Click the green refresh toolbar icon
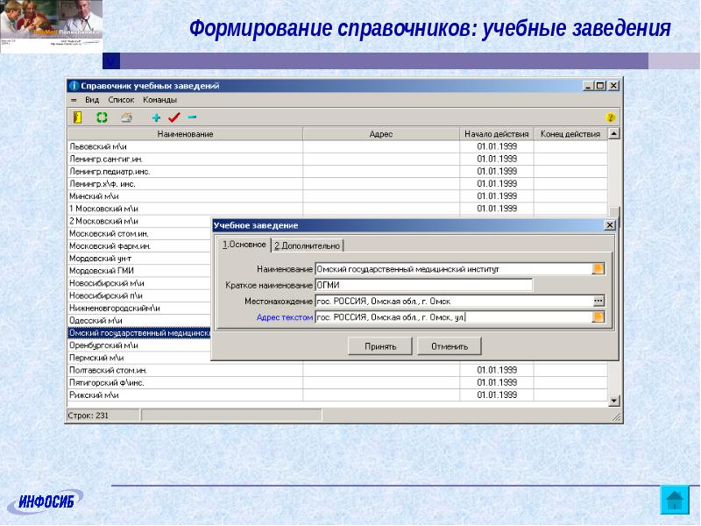 (x=102, y=117)
